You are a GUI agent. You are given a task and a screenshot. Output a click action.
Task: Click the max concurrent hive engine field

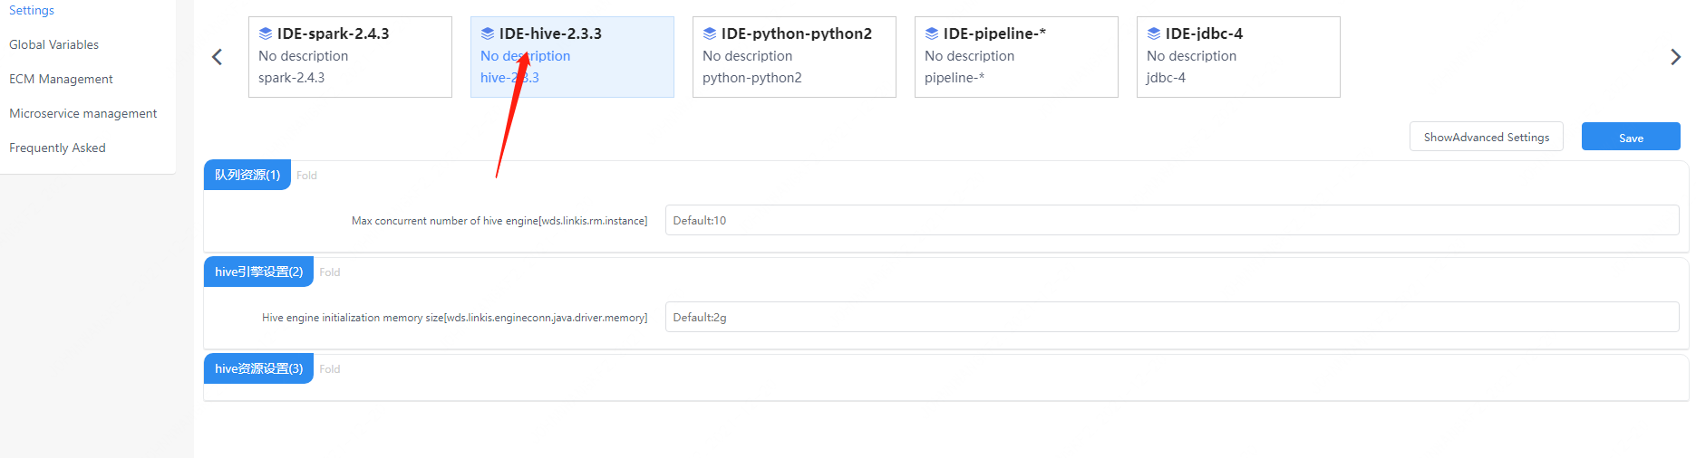[x=1171, y=220]
